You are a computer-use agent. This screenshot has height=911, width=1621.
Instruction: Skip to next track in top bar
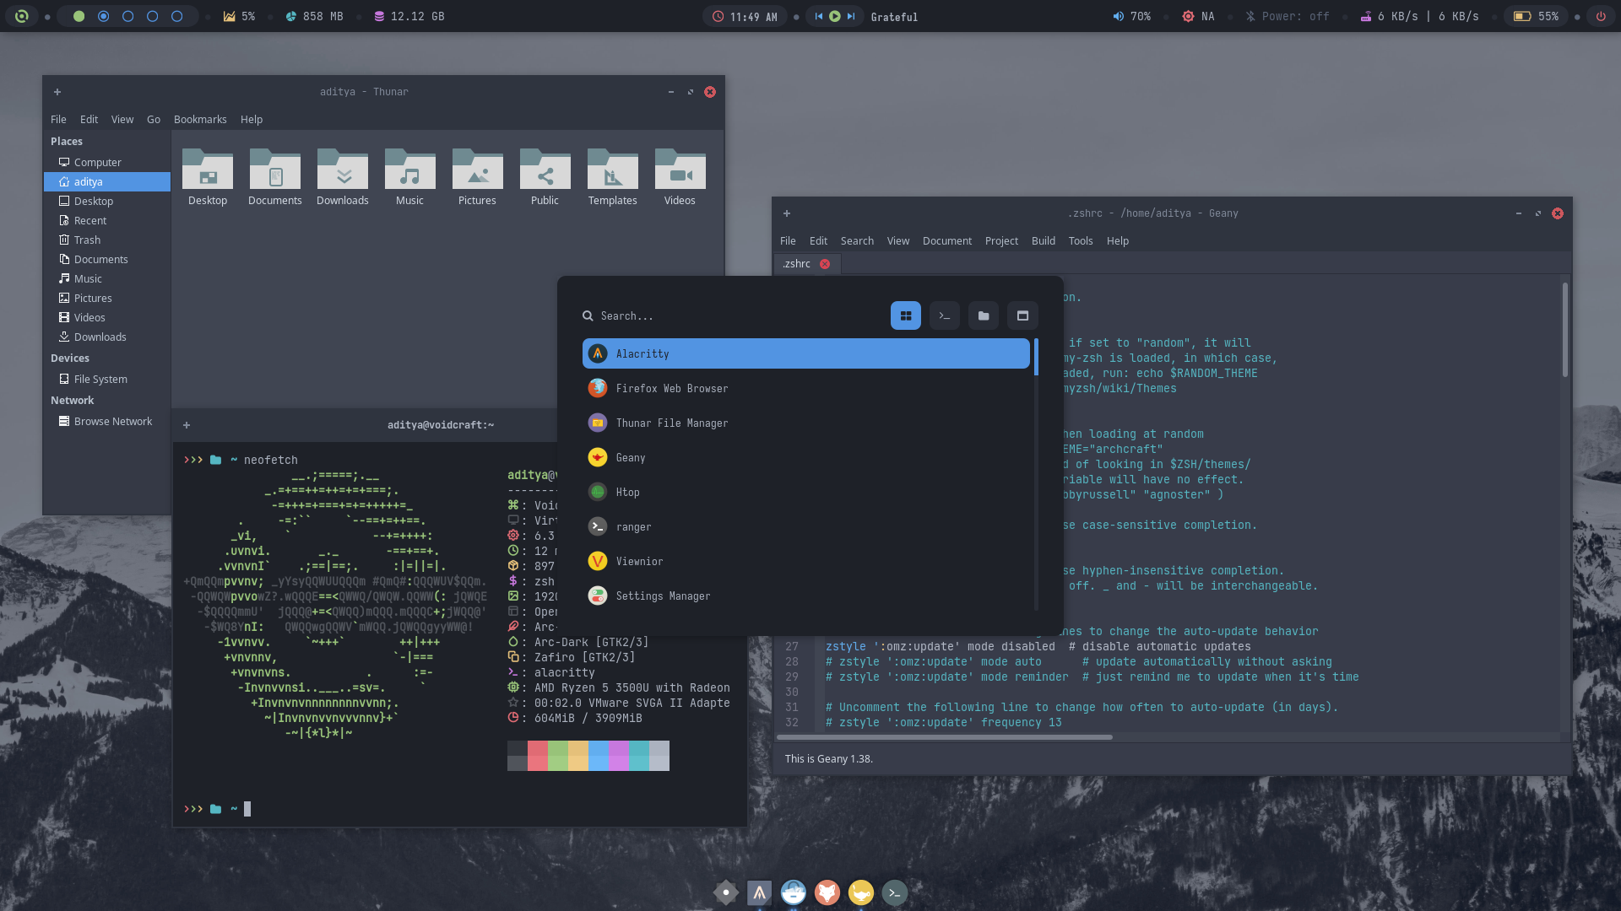point(851,16)
